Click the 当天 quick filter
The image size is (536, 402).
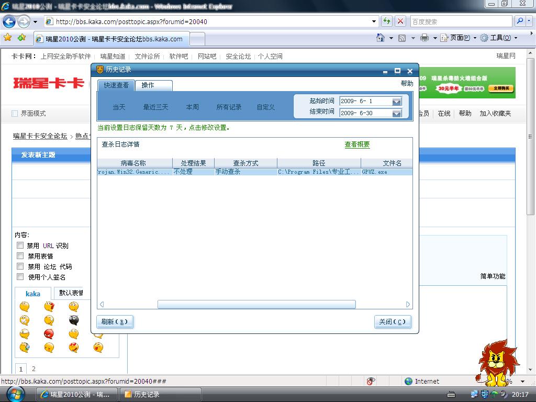click(x=119, y=107)
